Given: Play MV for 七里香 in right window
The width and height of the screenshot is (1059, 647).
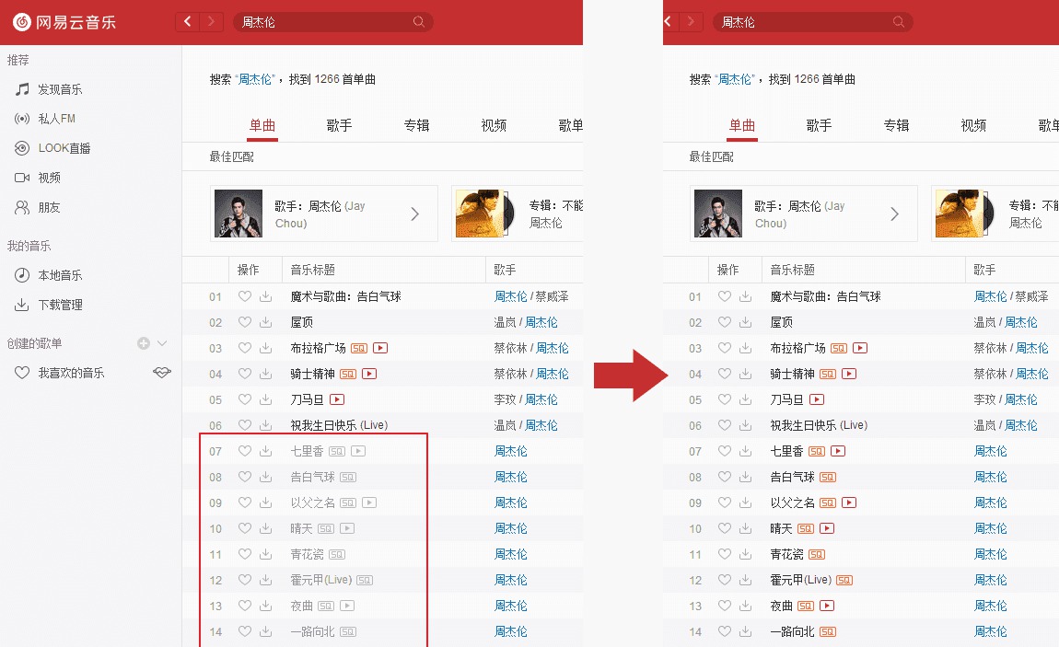Looking at the screenshot, I should pos(838,451).
